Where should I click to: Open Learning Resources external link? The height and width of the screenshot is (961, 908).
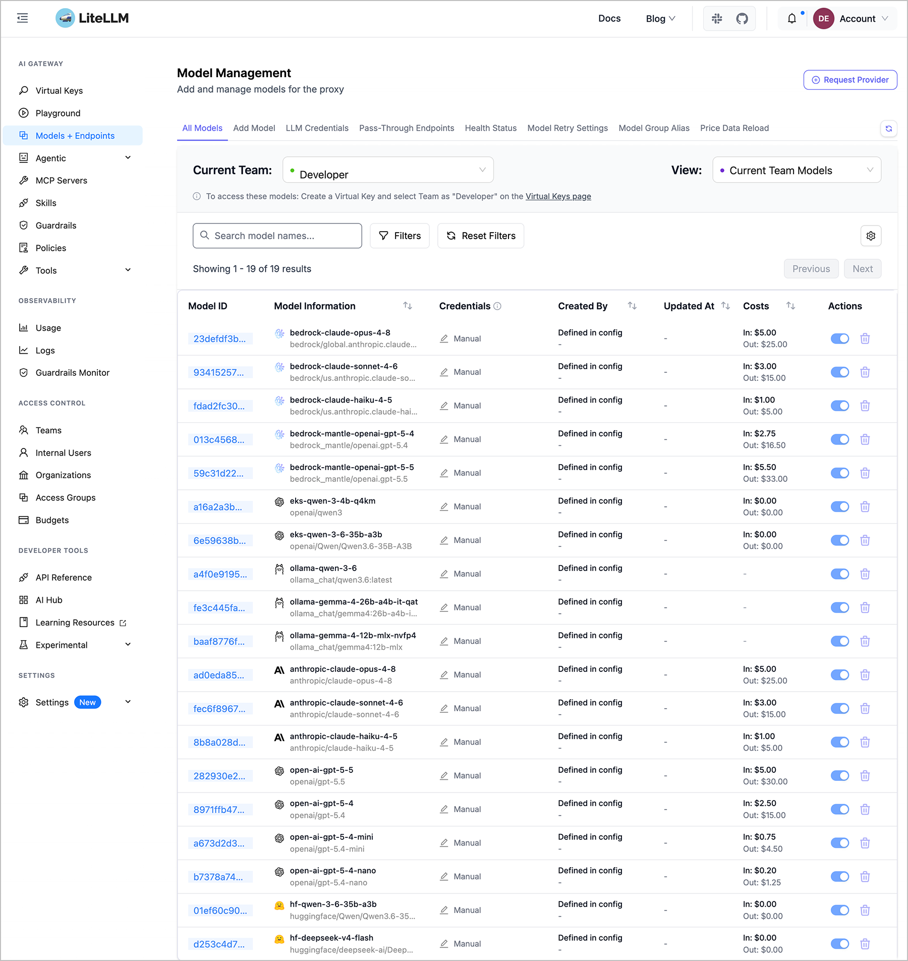click(73, 623)
